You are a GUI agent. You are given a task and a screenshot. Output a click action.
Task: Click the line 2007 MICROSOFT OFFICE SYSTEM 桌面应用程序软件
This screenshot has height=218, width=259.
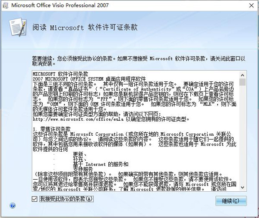tap(89, 79)
